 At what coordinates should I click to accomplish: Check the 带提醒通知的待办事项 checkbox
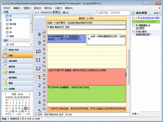click(x=133, y=25)
